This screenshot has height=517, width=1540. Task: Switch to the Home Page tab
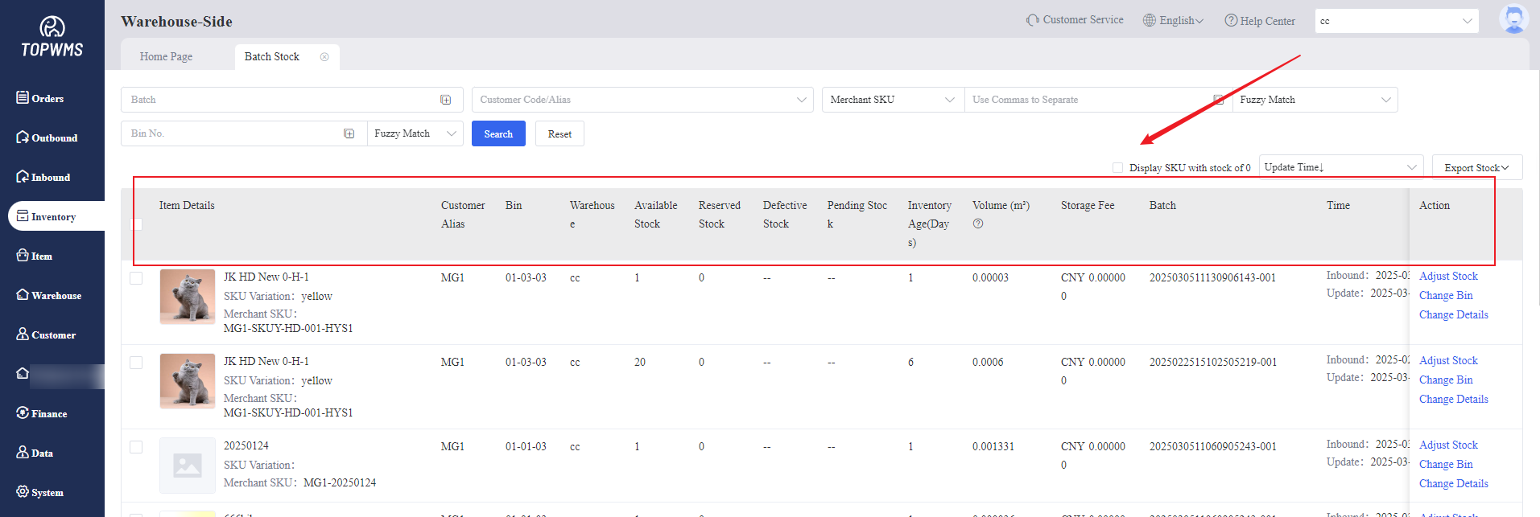(x=166, y=57)
